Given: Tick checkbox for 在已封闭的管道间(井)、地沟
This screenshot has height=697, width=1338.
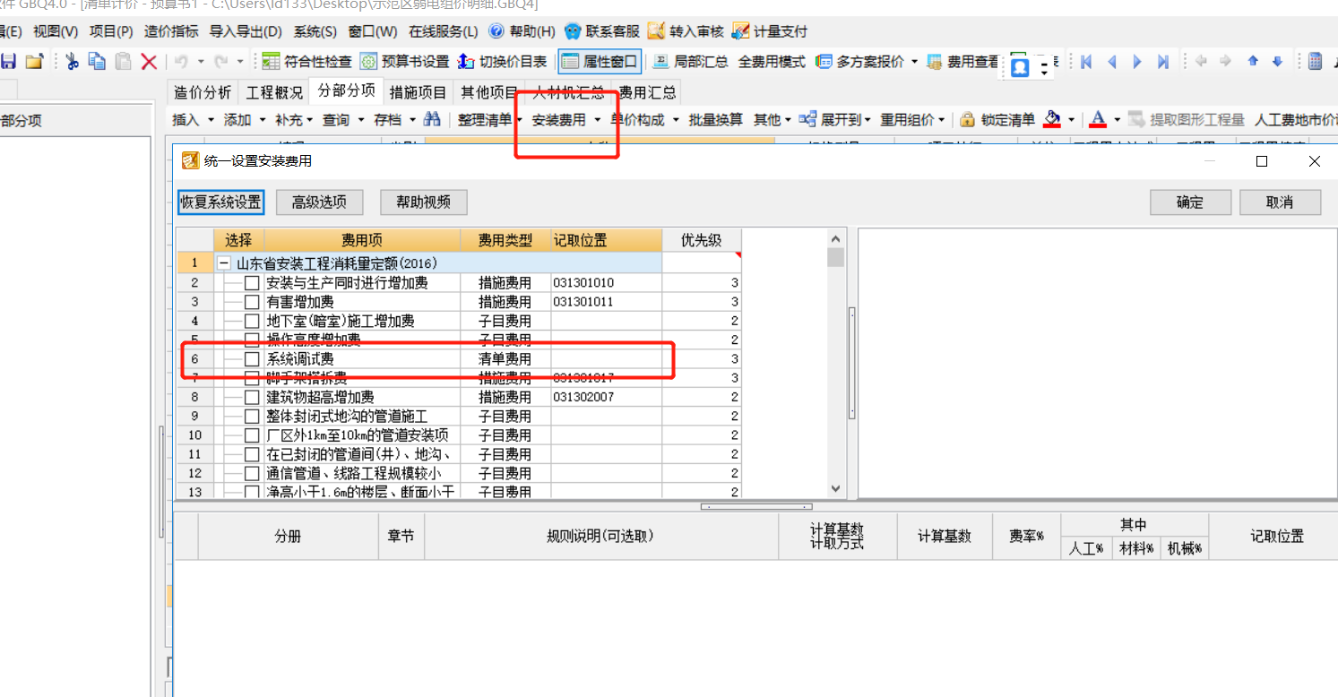Looking at the screenshot, I should point(252,454).
